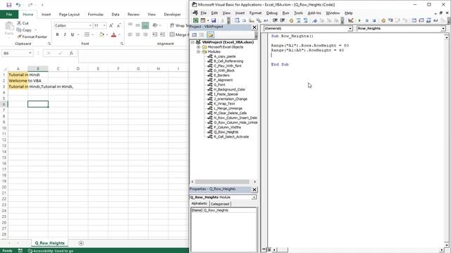Click the Orientation icon in Alignment group
The height and width of the screenshot is (253, 451).
pos(155,25)
